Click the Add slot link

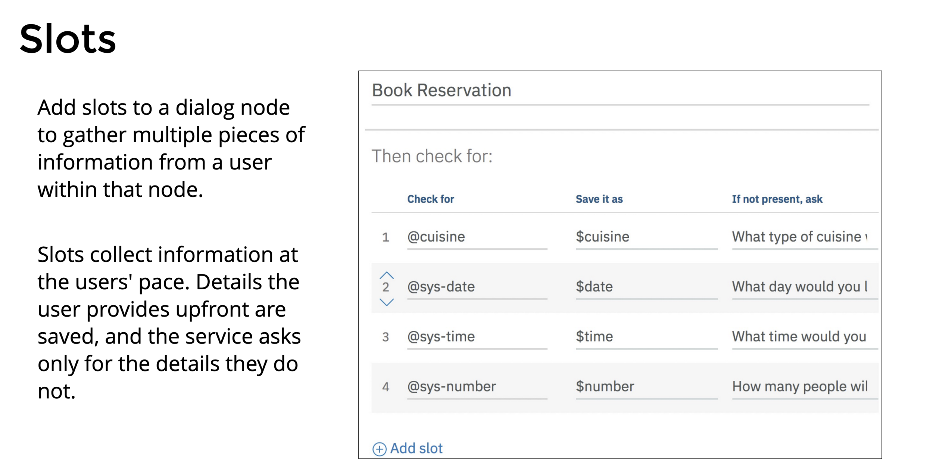tap(416, 448)
